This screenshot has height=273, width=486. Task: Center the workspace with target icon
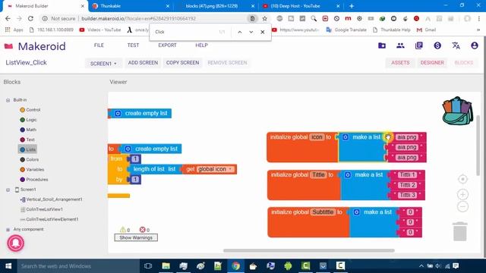click(462, 179)
